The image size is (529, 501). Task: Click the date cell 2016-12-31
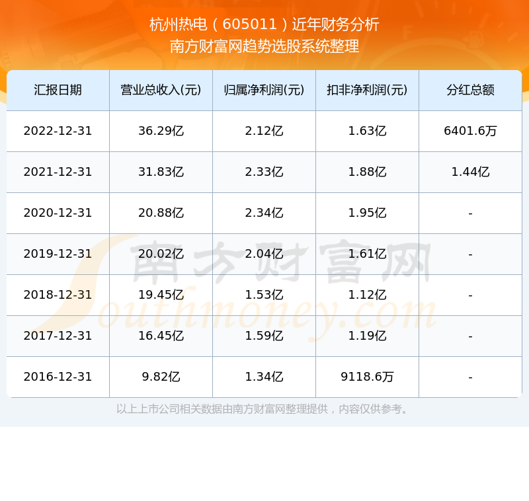point(58,377)
